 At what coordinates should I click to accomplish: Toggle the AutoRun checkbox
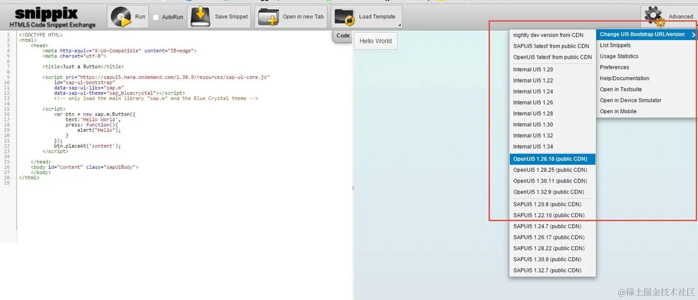[156, 17]
